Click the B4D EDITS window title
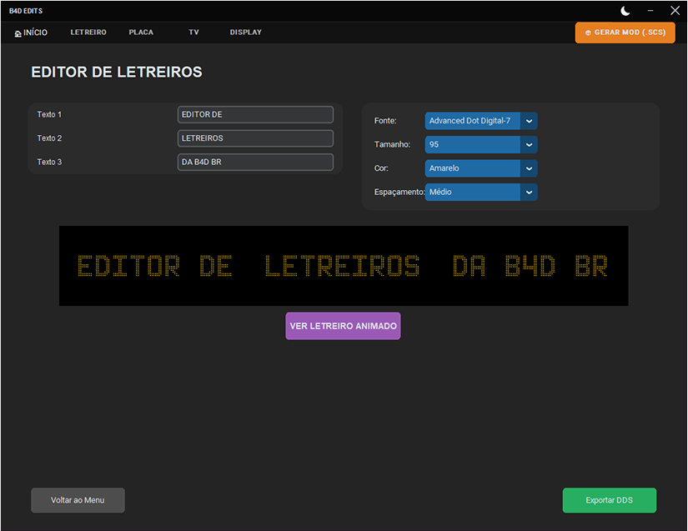The height and width of the screenshot is (531, 688). (x=26, y=11)
